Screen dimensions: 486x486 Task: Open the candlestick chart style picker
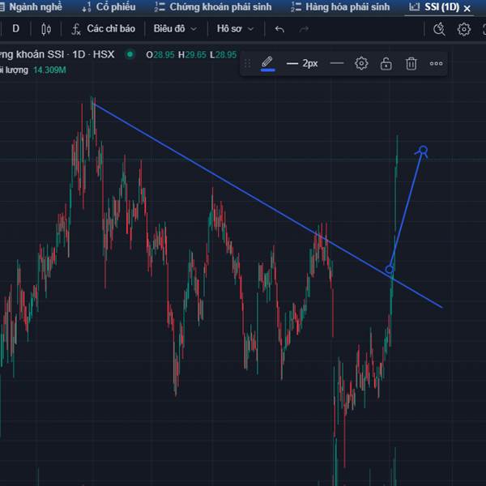tap(46, 29)
